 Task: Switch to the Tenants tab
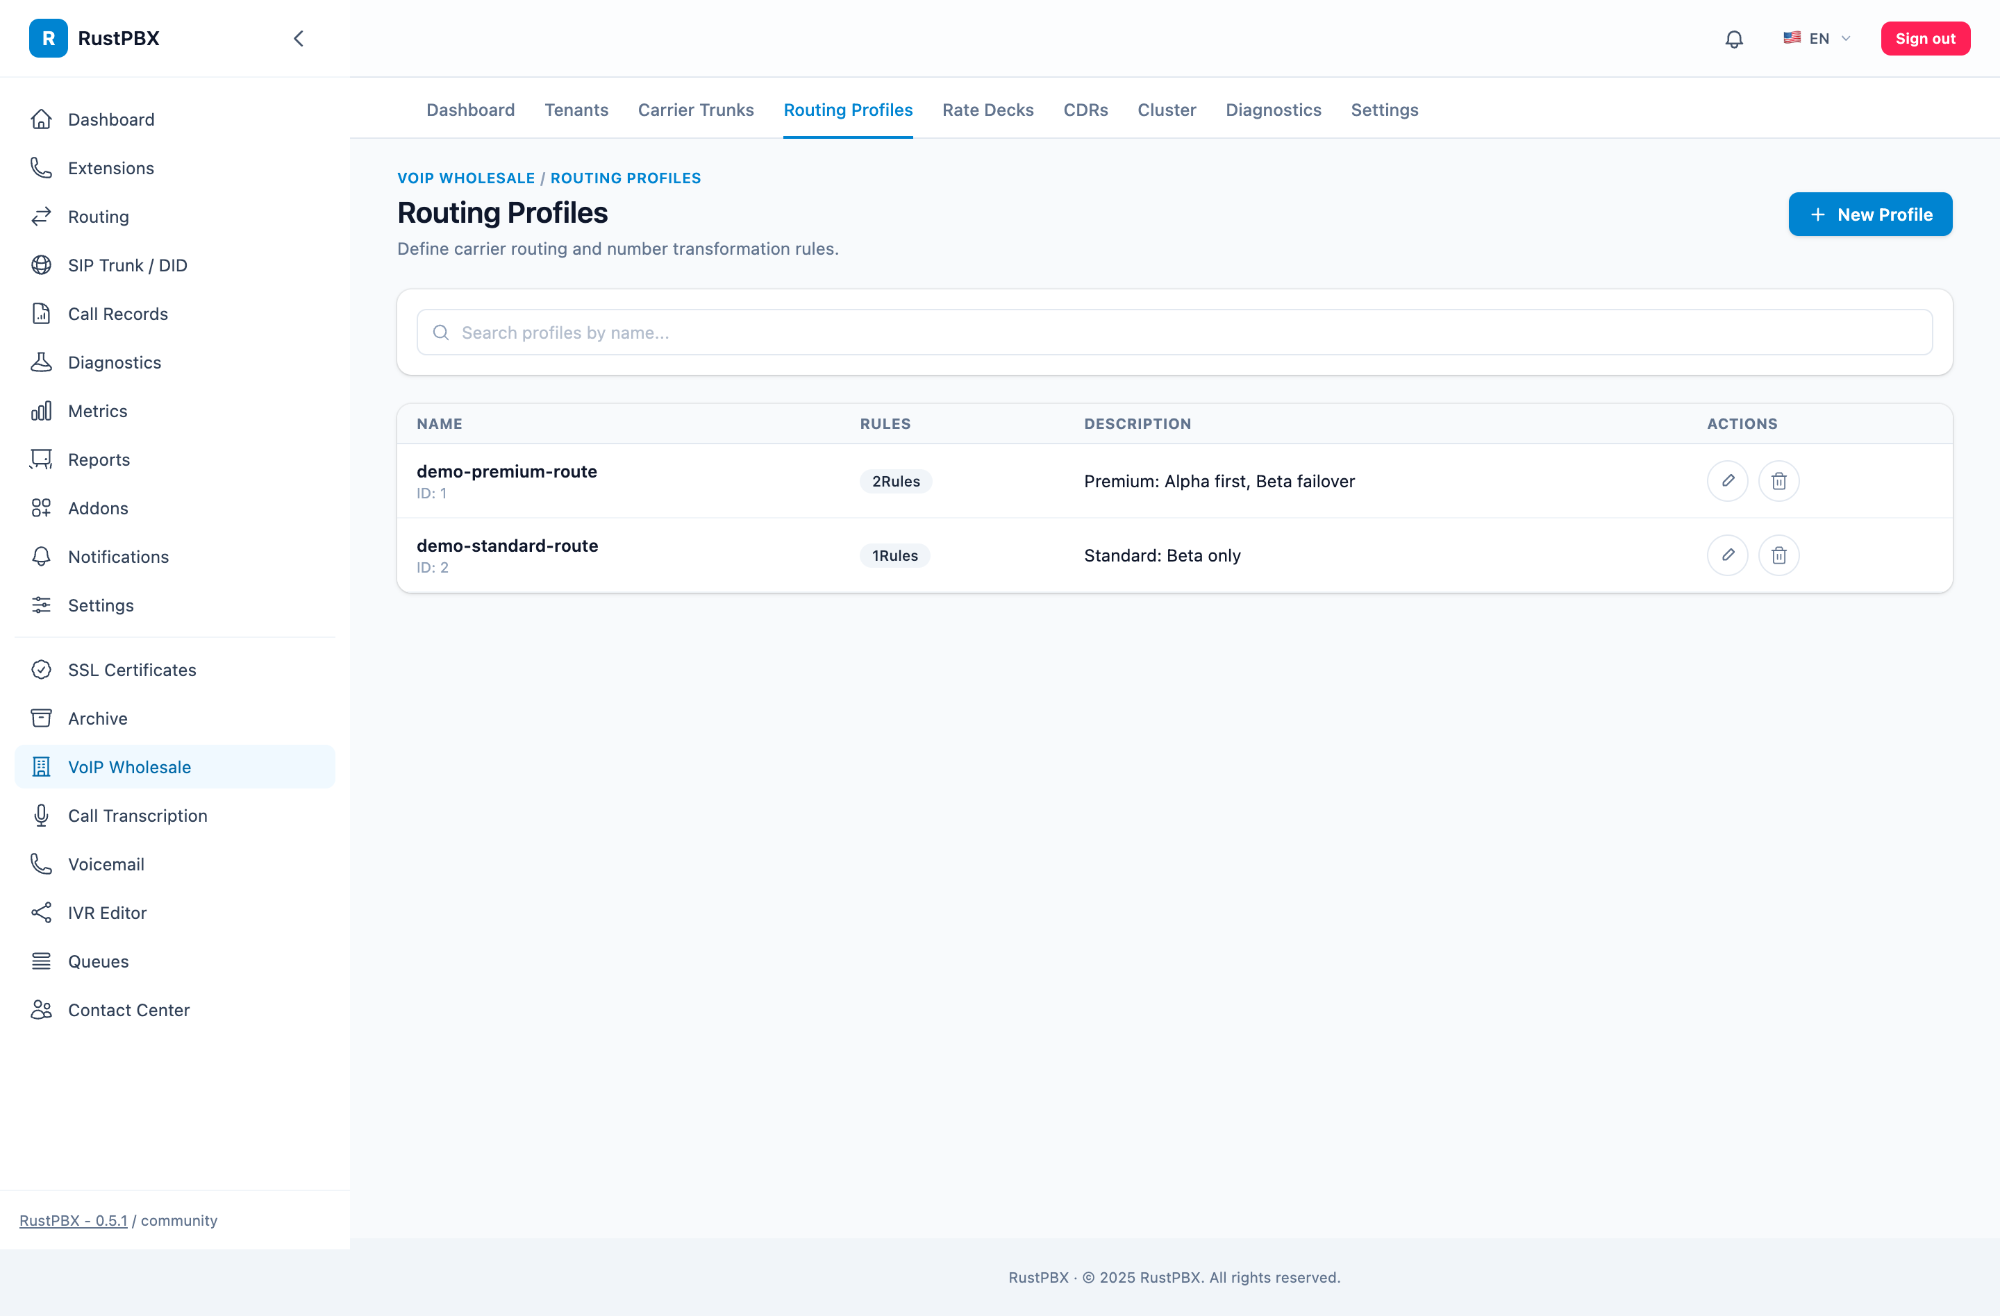576,110
